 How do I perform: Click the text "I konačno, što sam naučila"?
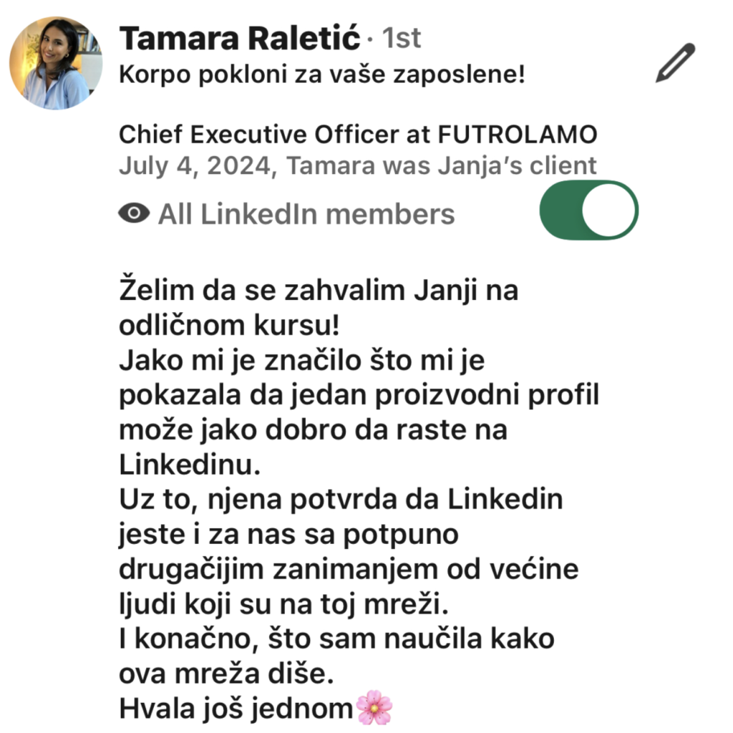click(x=298, y=639)
